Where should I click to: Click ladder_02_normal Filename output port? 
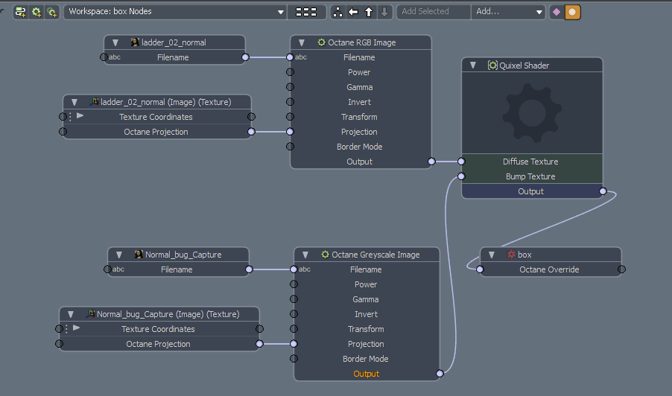coord(245,57)
